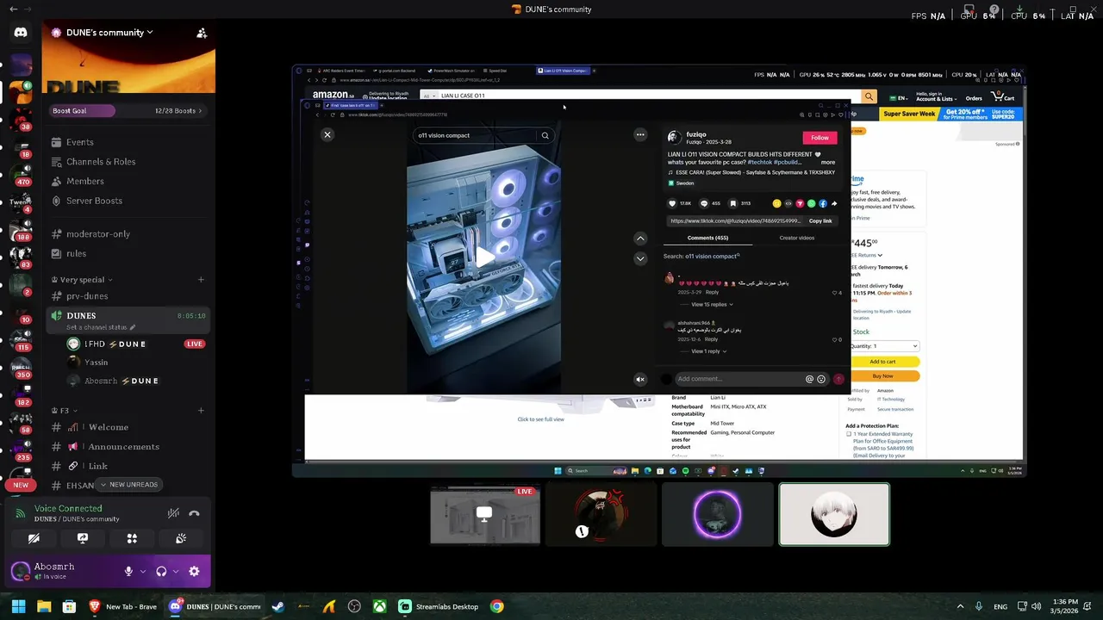Viewport: 1103px width, 620px height.
Task: Click Amazon Buy Now button
Action: click(x=882, y=375)
